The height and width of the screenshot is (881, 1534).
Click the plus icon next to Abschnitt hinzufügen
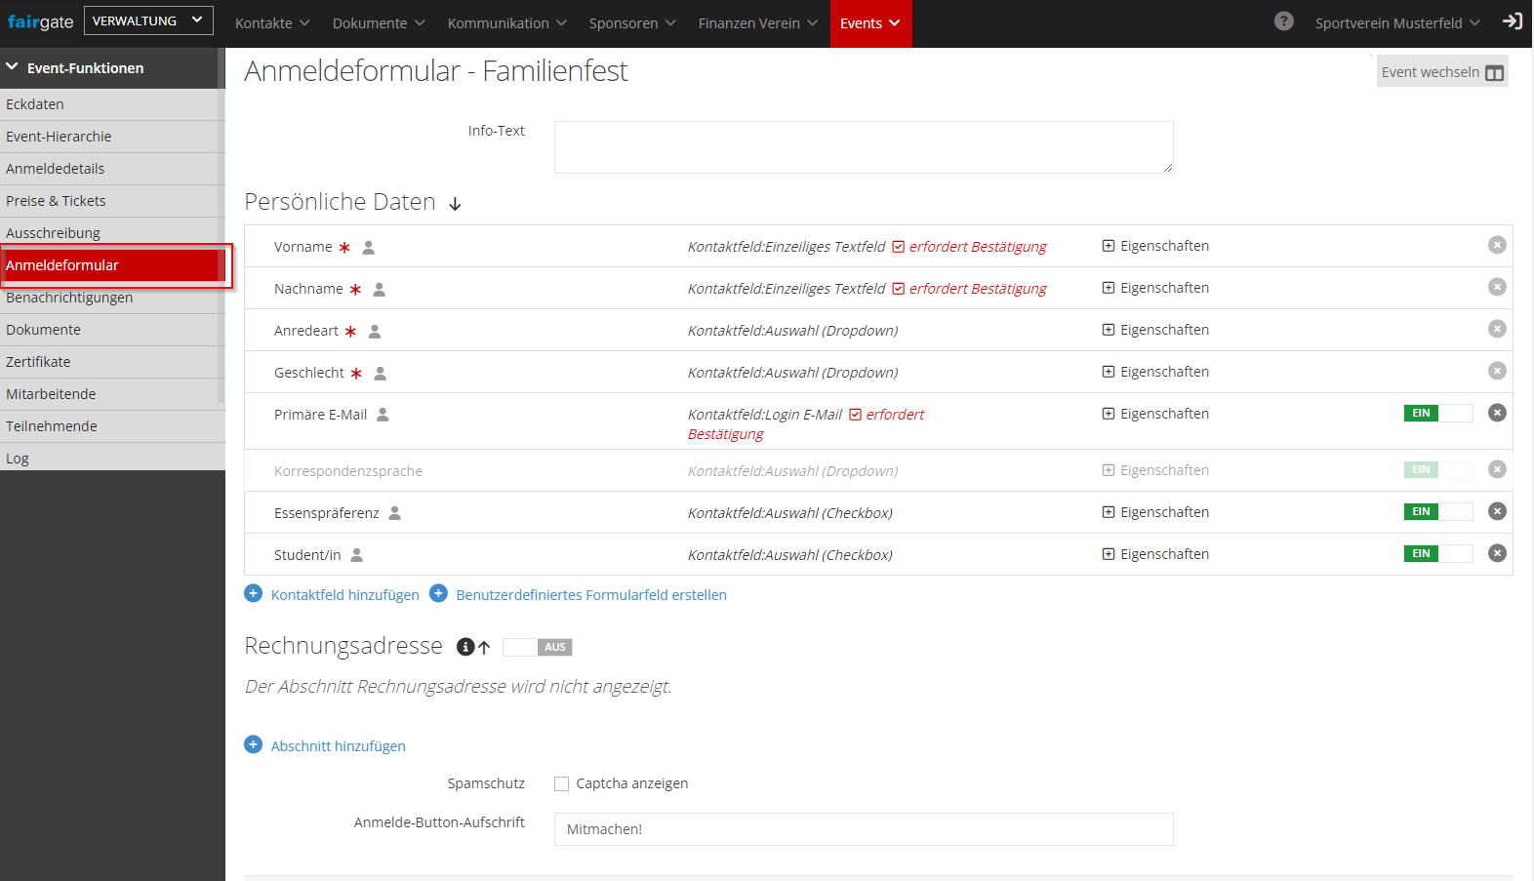[x=254, y=744]
